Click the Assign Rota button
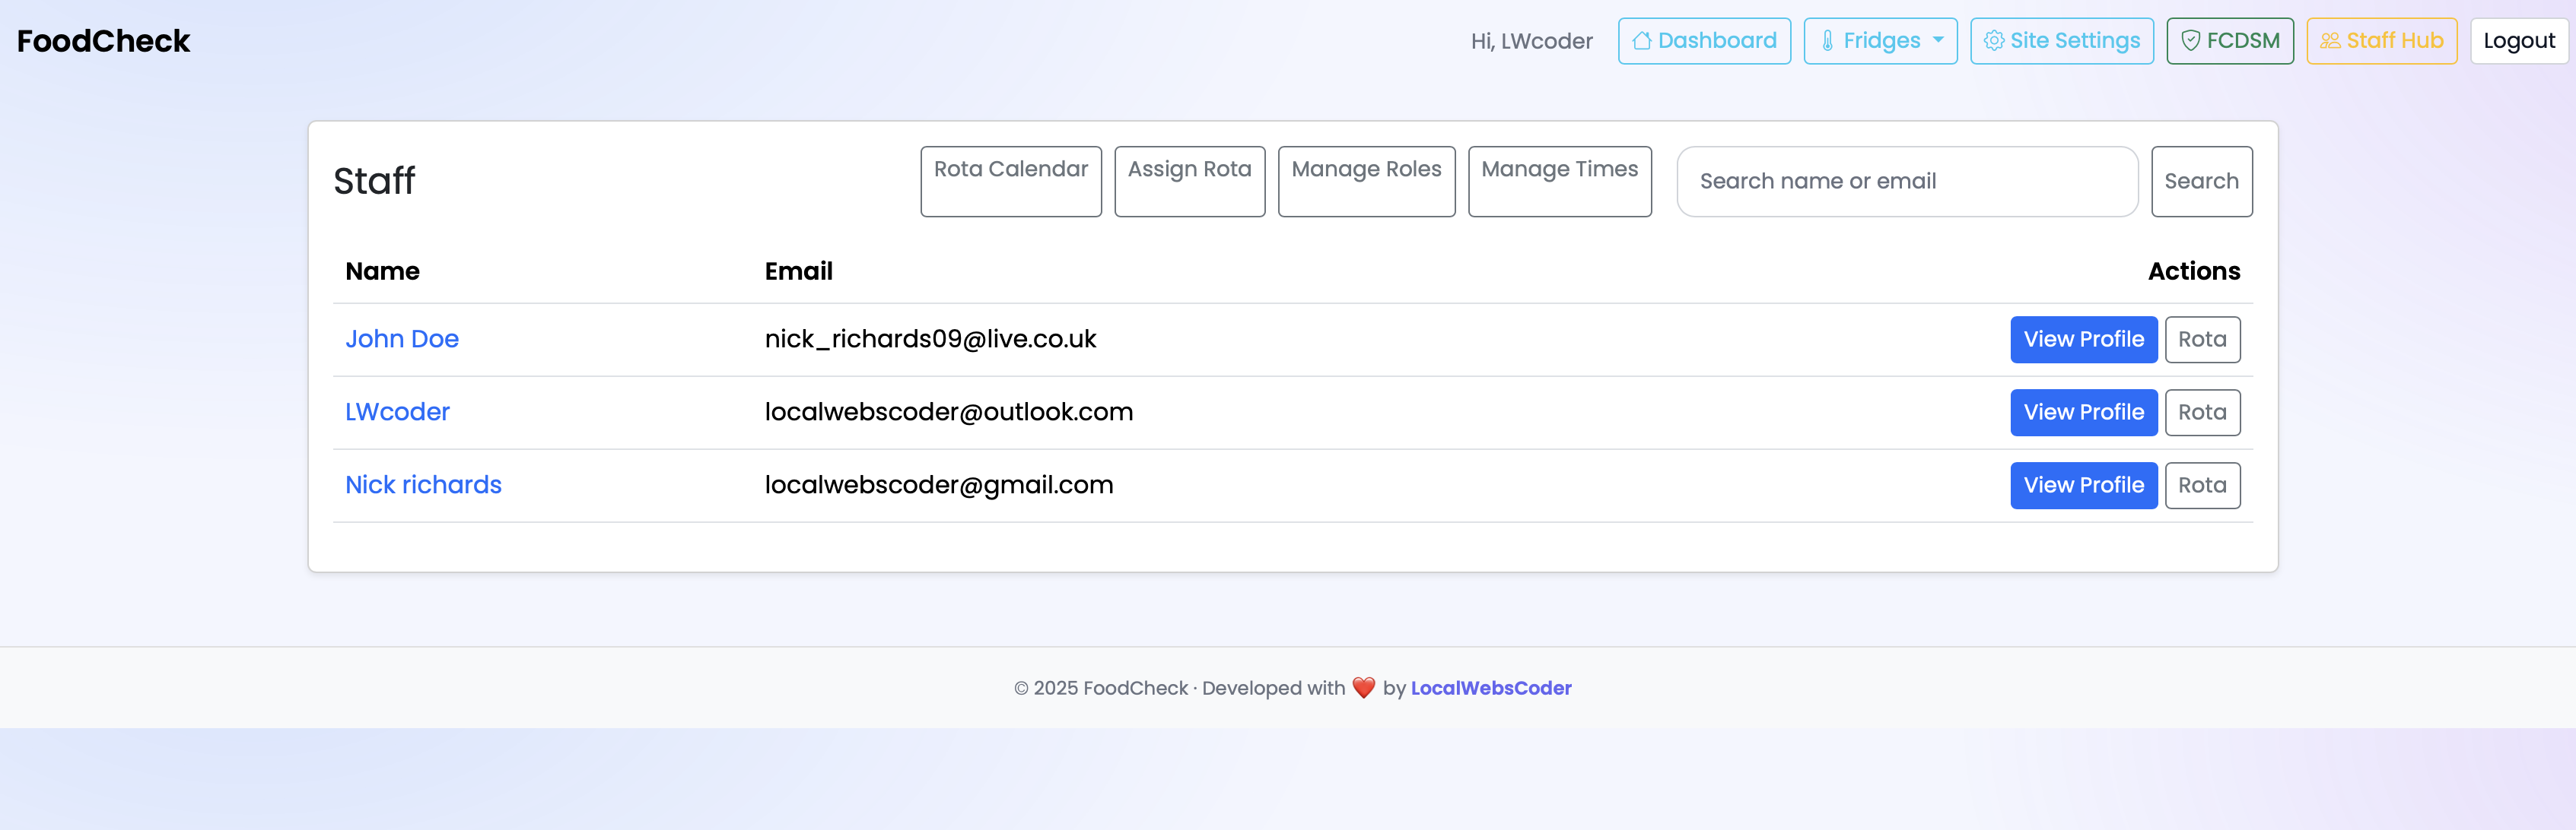Viewport: 2576px width, 830px height. pos(1189,181)
